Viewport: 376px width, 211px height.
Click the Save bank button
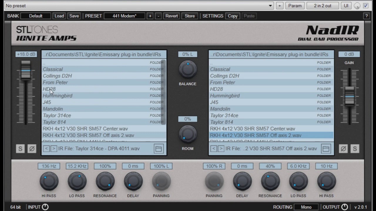74,16
